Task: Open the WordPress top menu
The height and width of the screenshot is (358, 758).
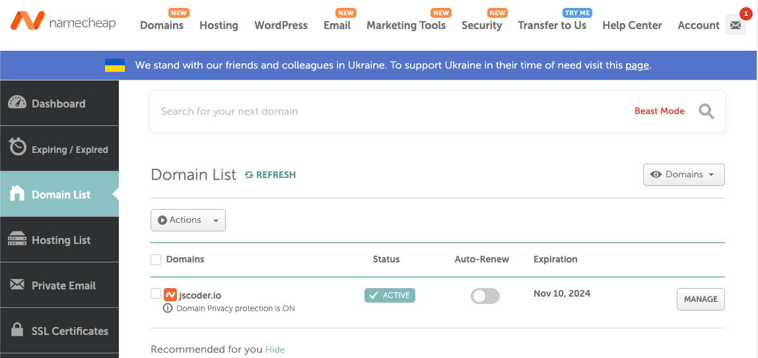Action: (x=281, y=25)
